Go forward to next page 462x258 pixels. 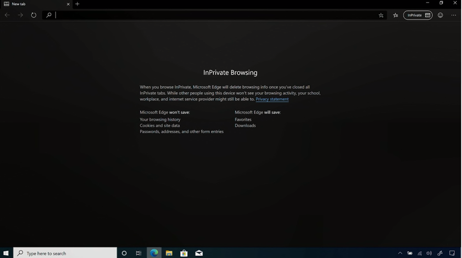click(x=20, y=15)
